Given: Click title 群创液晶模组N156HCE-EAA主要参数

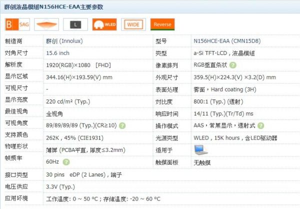Looking at the screenshot, I should 54,7.
